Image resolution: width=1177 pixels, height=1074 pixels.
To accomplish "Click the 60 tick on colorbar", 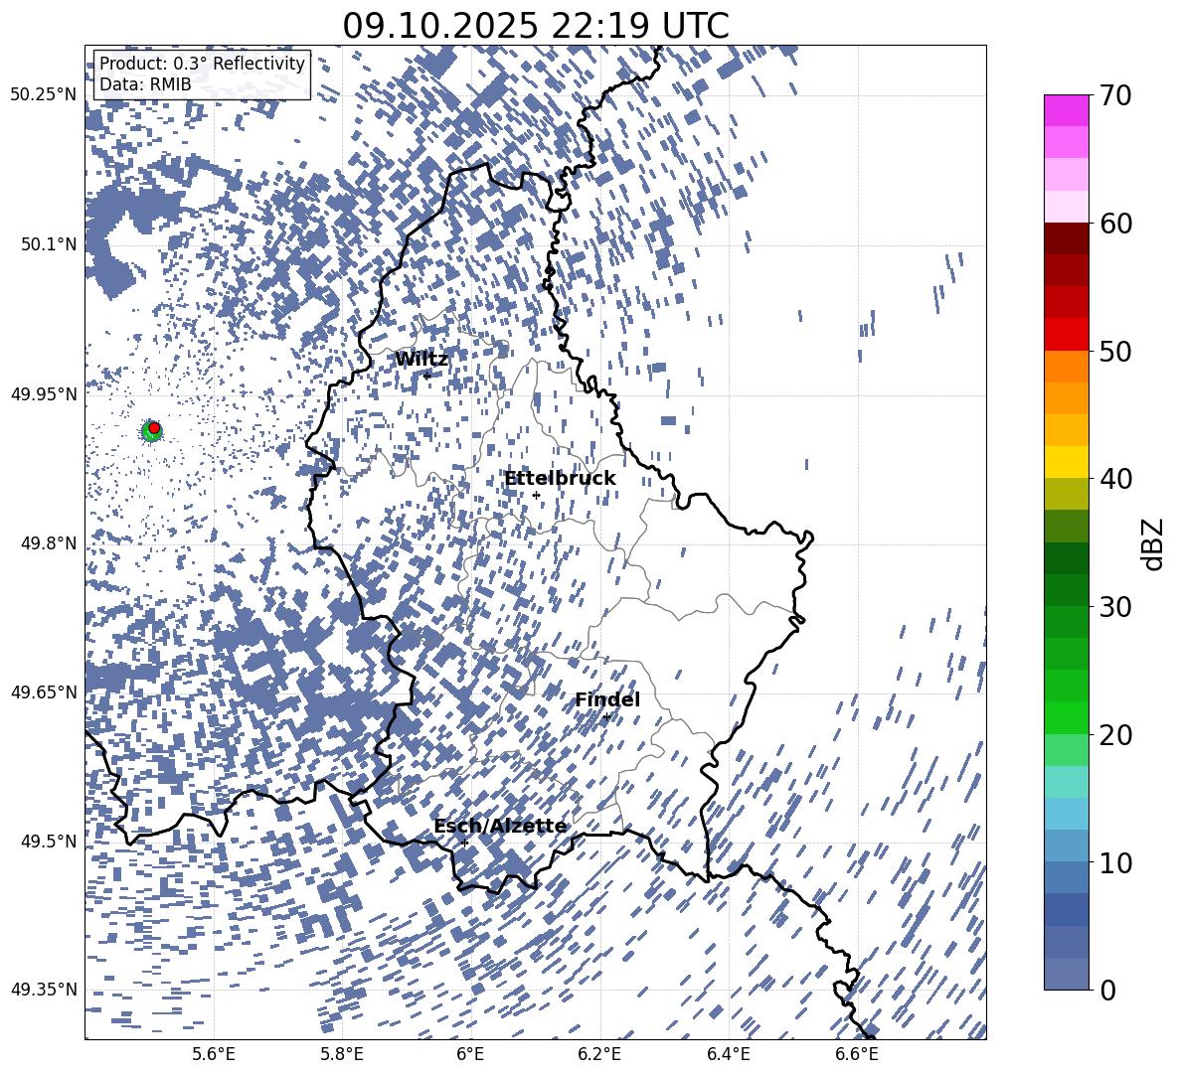I will pos(1115,224).
